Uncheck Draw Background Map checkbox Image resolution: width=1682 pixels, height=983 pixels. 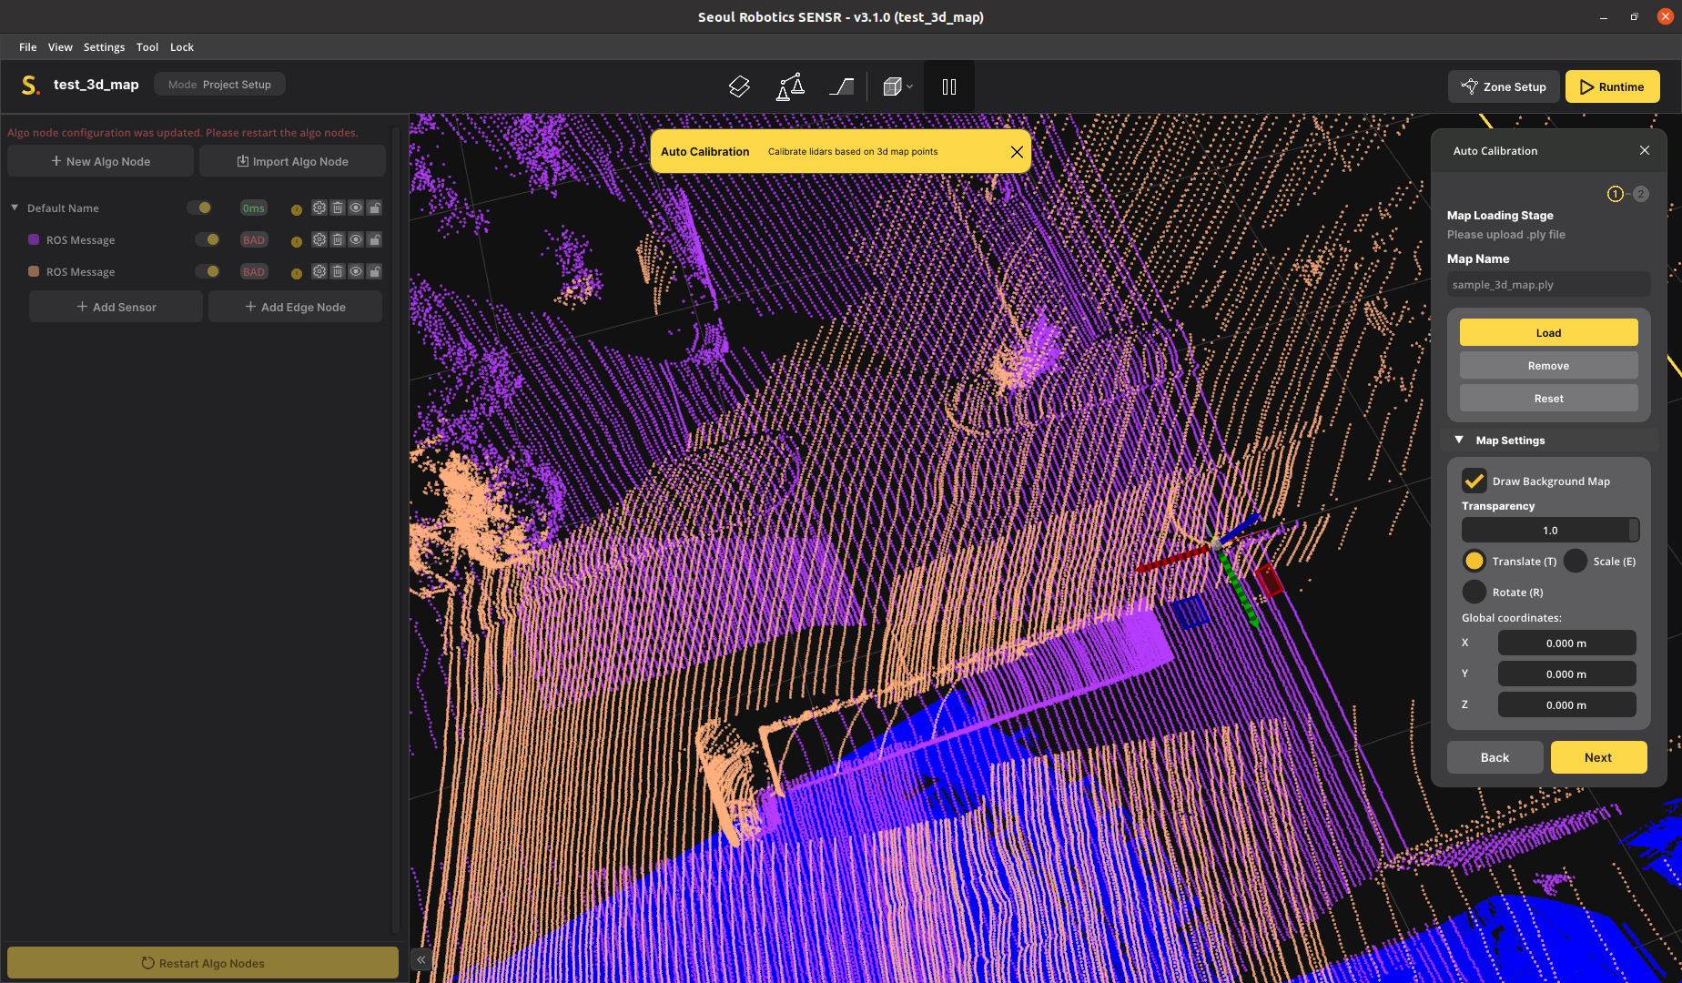pyautogui.click(x=1474, y=481)
